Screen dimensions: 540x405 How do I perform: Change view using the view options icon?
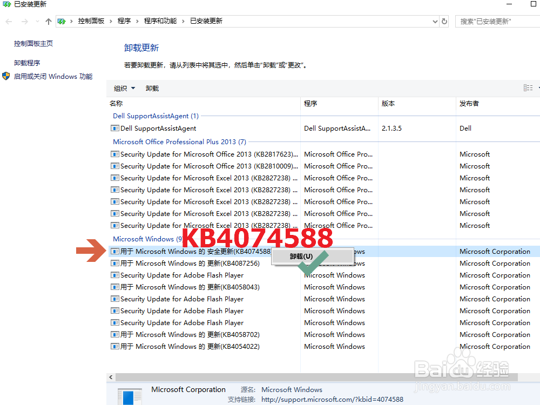pyautogui.click(x=528, y=88)
